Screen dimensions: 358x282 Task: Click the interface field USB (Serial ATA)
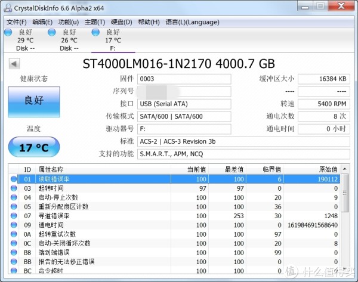coord(184,104)
